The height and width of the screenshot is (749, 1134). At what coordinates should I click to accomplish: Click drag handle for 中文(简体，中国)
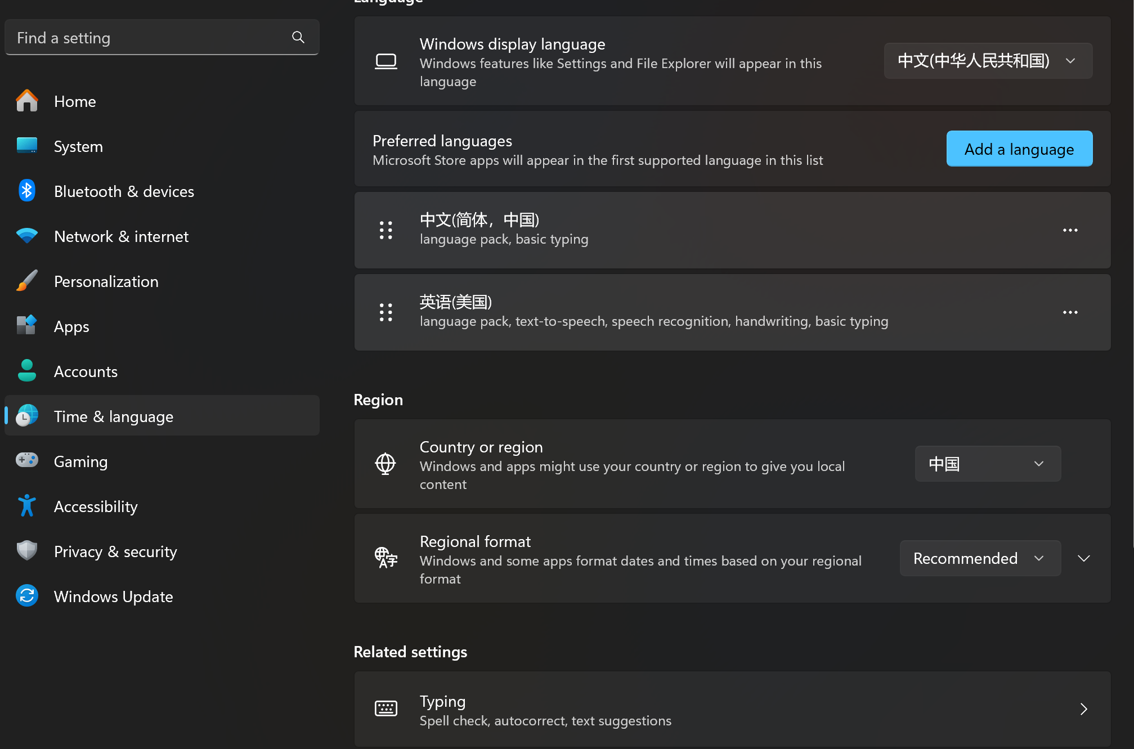click(x=386, y=230)
